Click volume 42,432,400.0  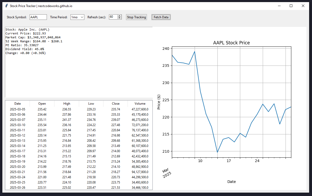[140, 156]
